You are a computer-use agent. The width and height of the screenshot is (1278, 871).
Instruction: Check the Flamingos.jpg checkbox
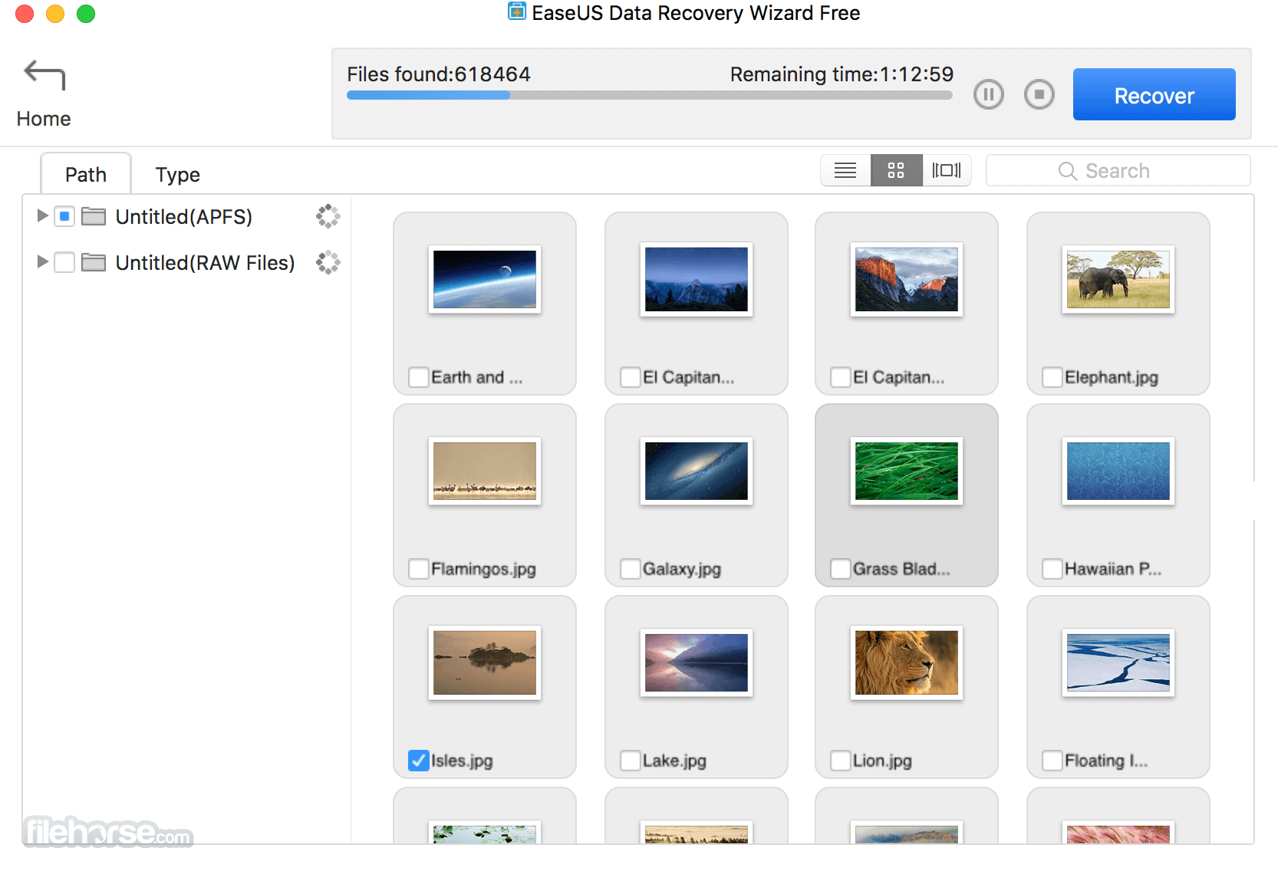click(x=419, y=569)
